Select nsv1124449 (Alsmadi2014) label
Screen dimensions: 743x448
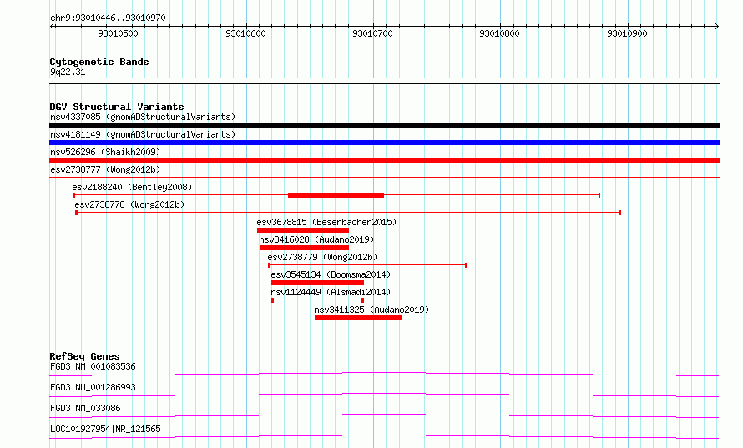click(x=331, y=292)
